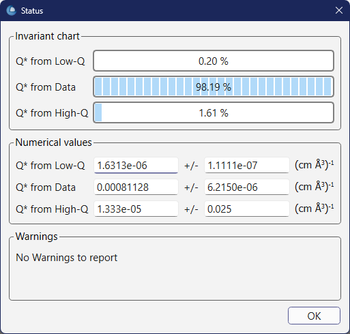Image resolution: width=350 pixels, height=334 pixels.
Task: Click the 'No Warnings to report' text
Action: point(66,258)
